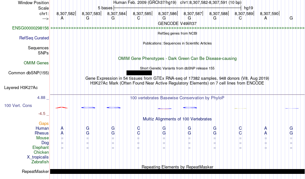This screenshot has height=179, width=305.
Task: Click Multiz Alignments of 100 Vertebrates title
Action: coord(177,119)
